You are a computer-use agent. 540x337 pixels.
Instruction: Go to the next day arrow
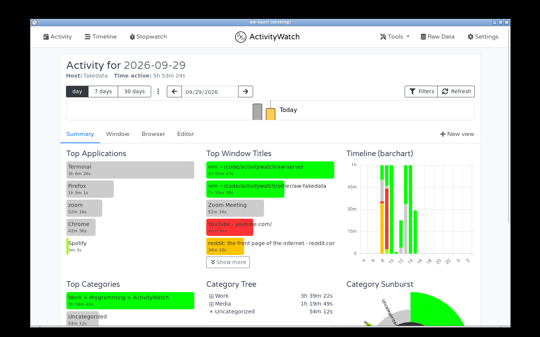click(x=246, y=91)
